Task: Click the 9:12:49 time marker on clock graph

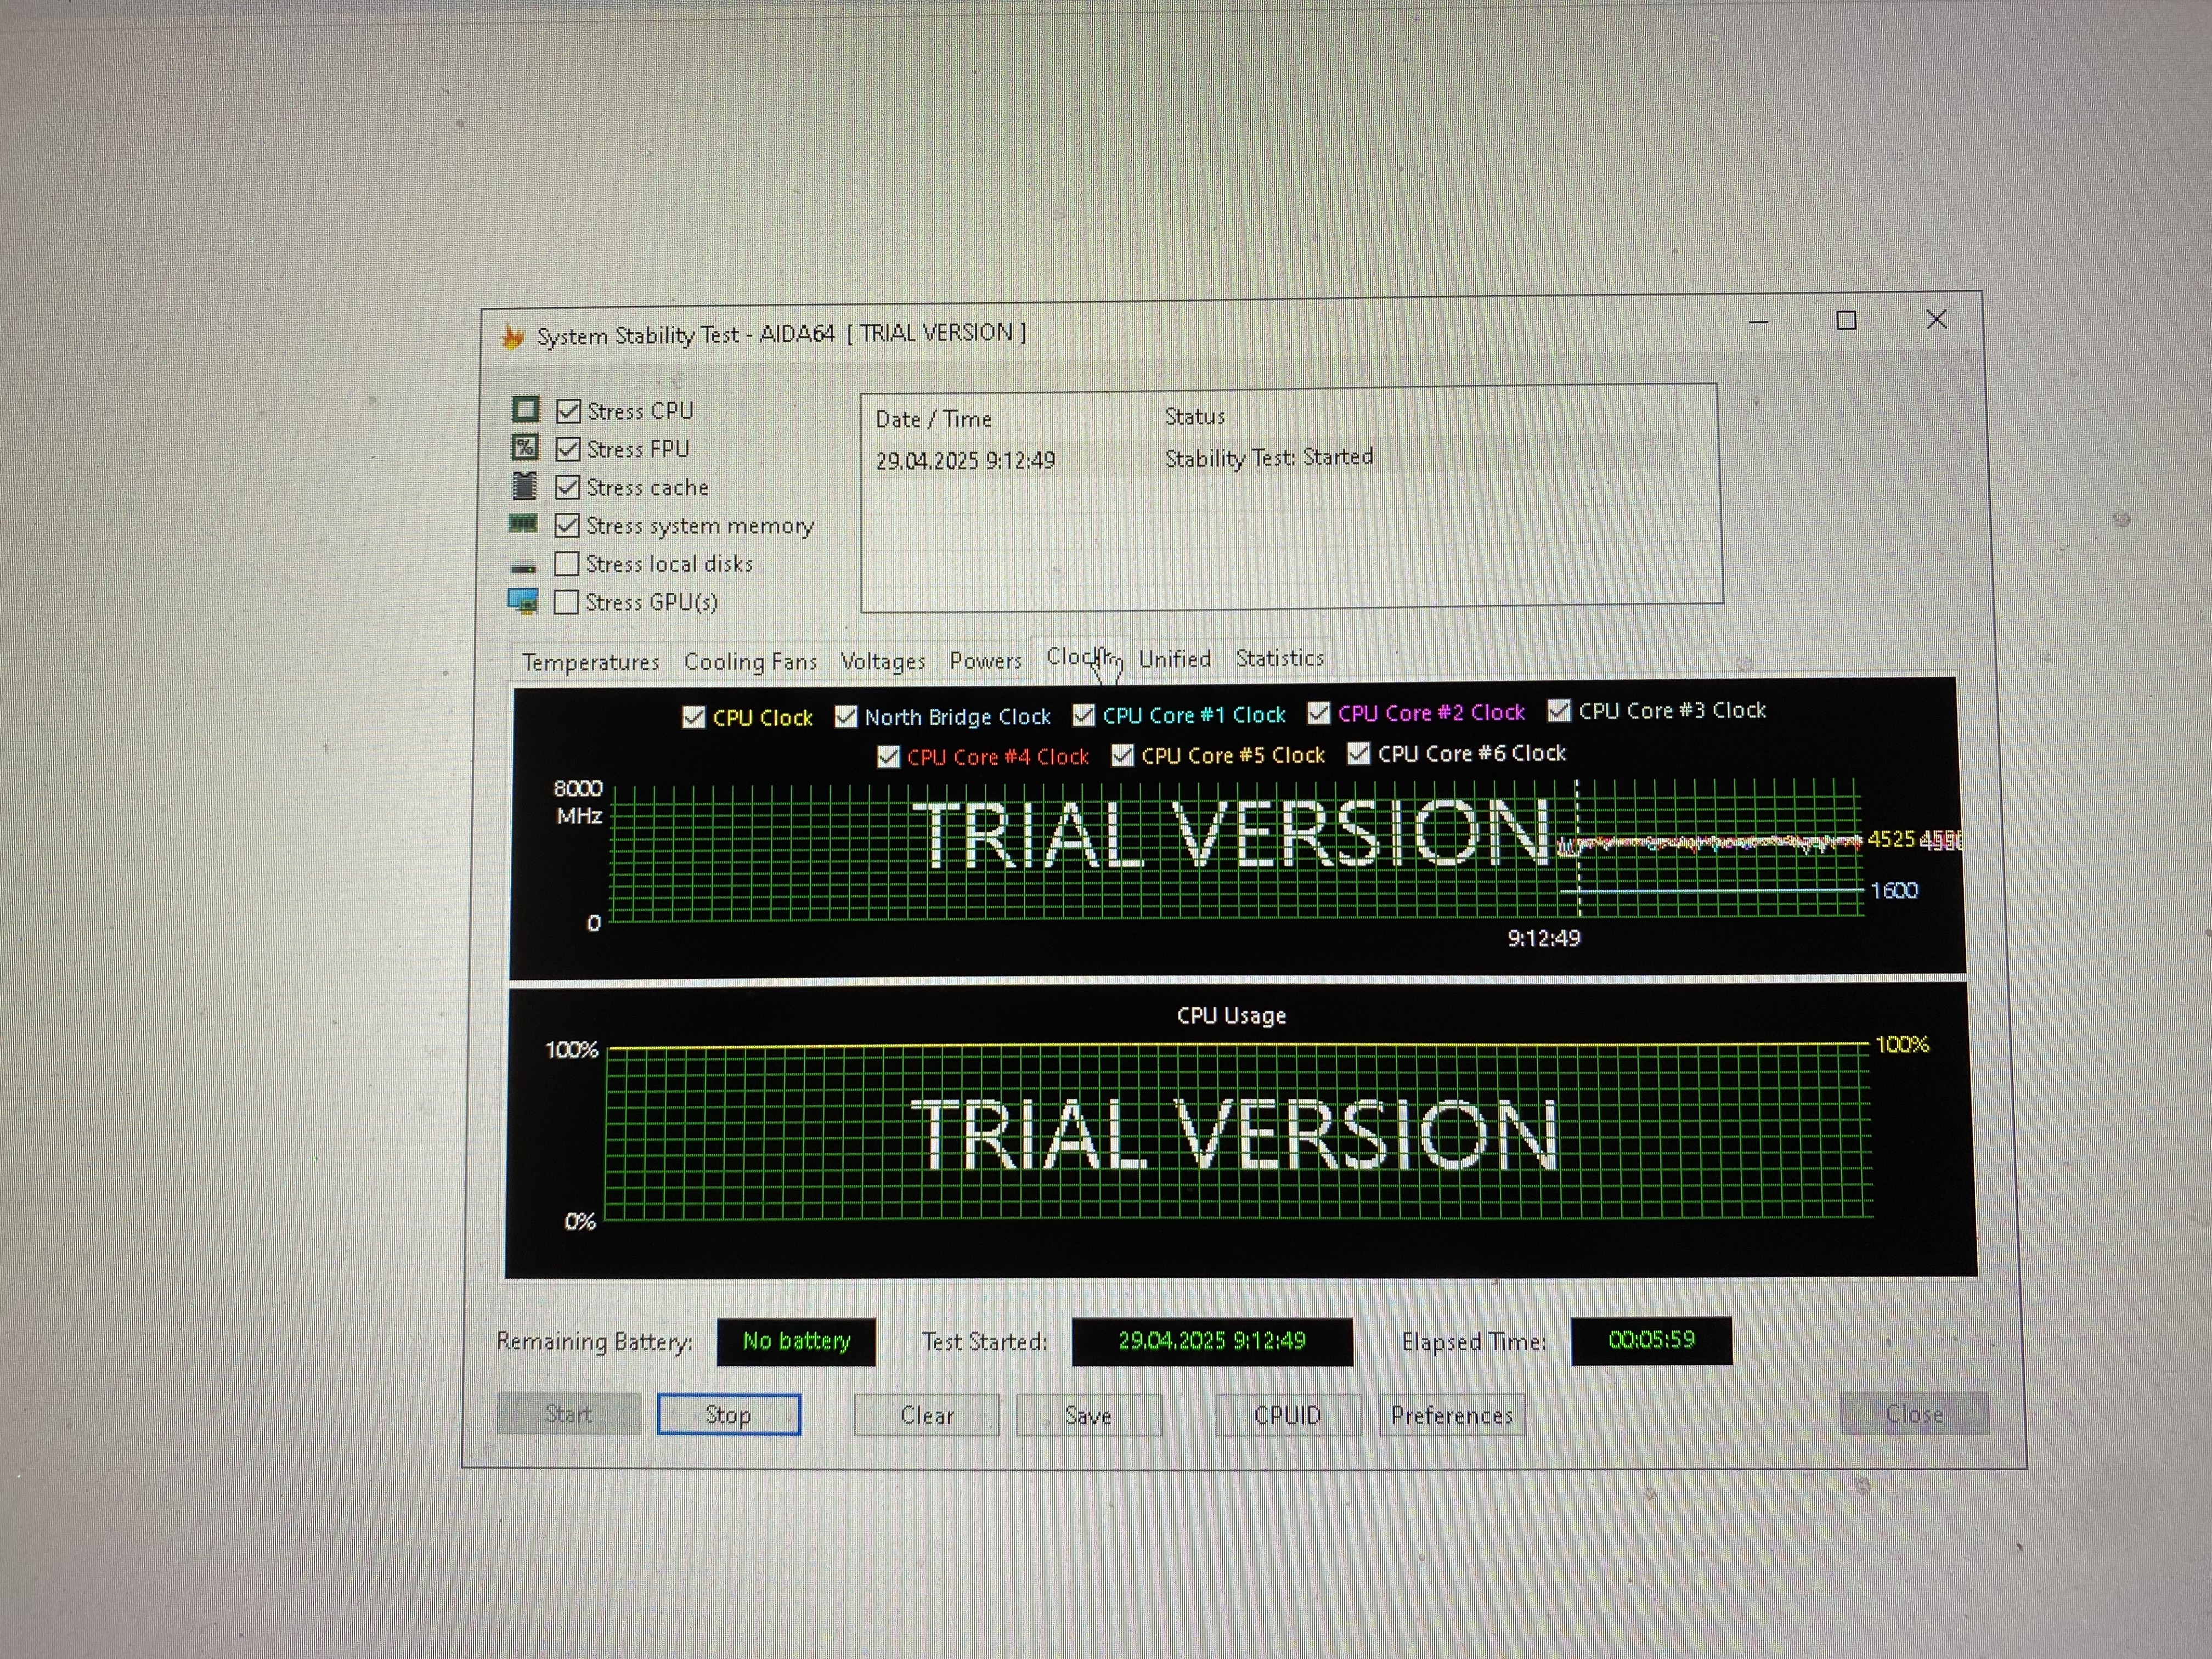Action: (x=1543, y=938)
